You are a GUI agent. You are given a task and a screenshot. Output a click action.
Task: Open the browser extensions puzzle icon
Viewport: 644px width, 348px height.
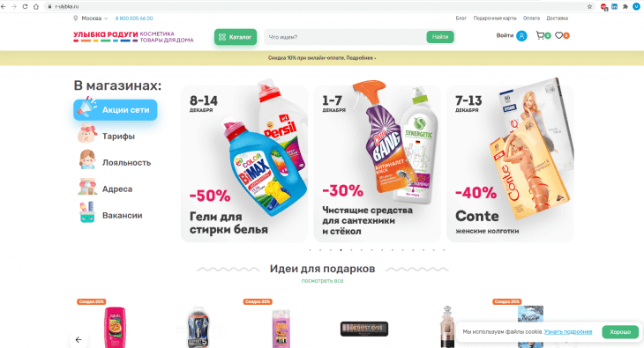coord(625,6)
